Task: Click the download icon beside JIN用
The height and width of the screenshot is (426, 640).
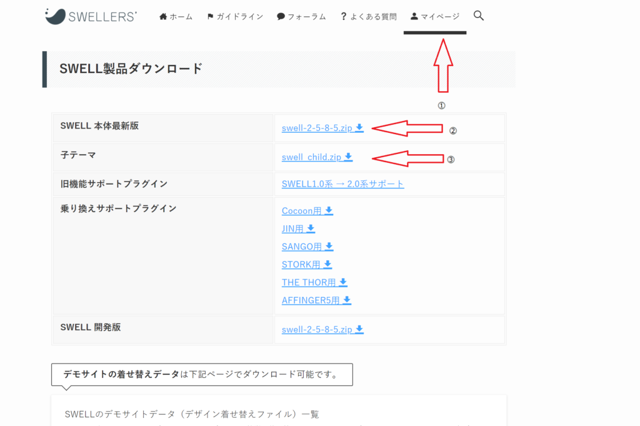Action: click(x=311, y=228)
